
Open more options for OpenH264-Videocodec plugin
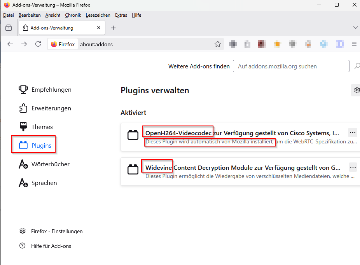(x=353, y=132)
